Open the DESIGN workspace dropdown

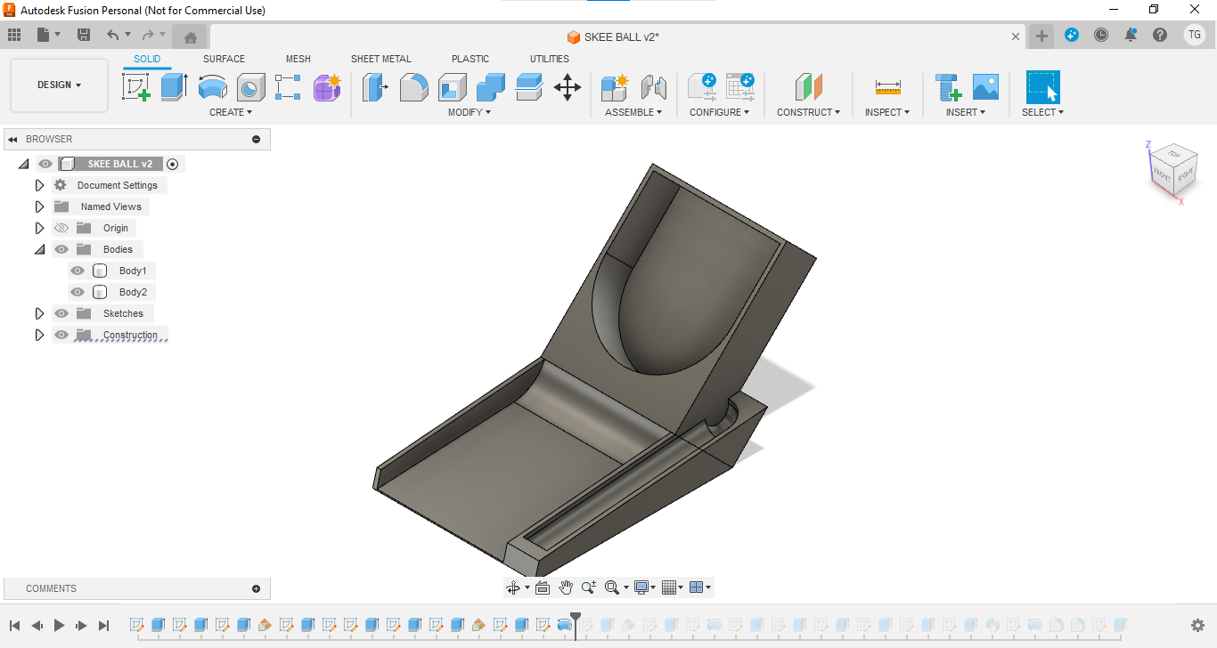tap(59, 85)
